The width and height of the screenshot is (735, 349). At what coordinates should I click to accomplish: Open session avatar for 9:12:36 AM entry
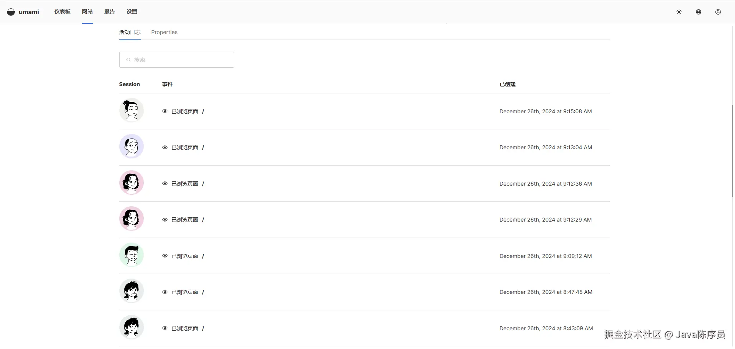(132, 183)
